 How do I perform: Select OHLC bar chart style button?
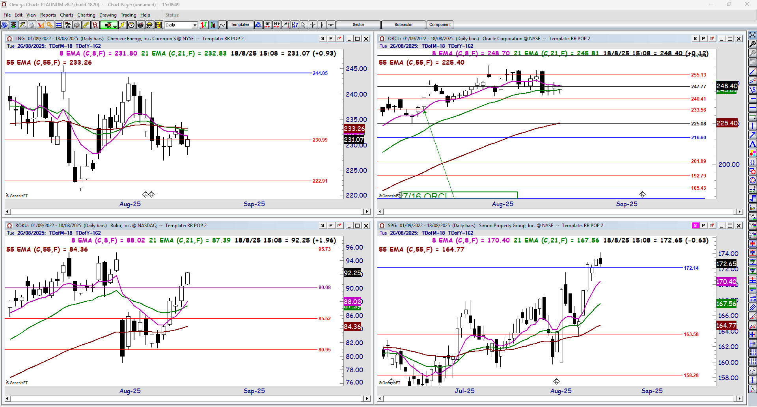204,25
